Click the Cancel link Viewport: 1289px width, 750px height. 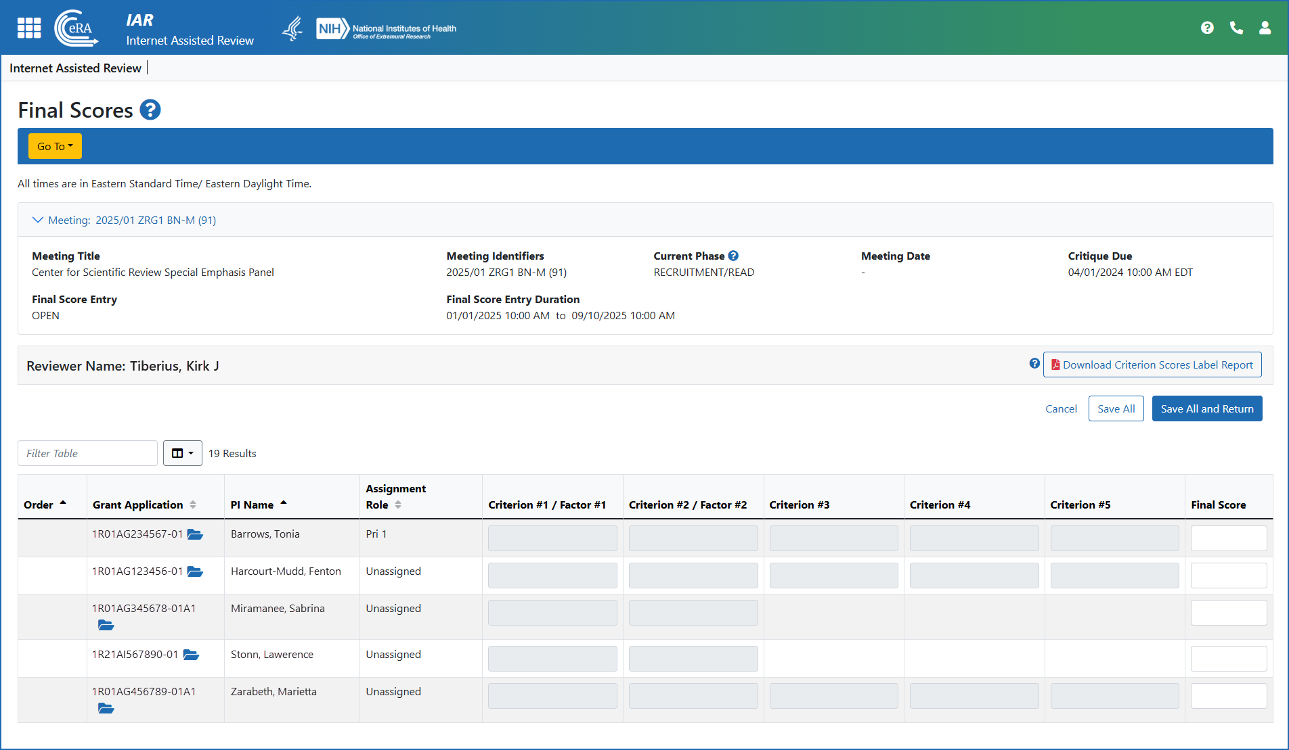1061,408
